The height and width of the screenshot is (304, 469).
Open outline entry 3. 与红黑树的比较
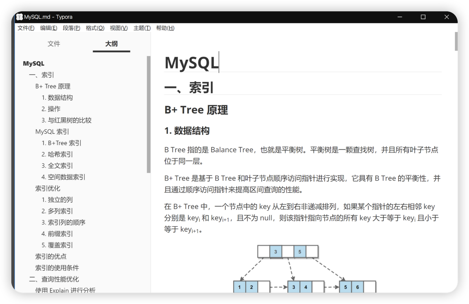[x=66, y=120]
